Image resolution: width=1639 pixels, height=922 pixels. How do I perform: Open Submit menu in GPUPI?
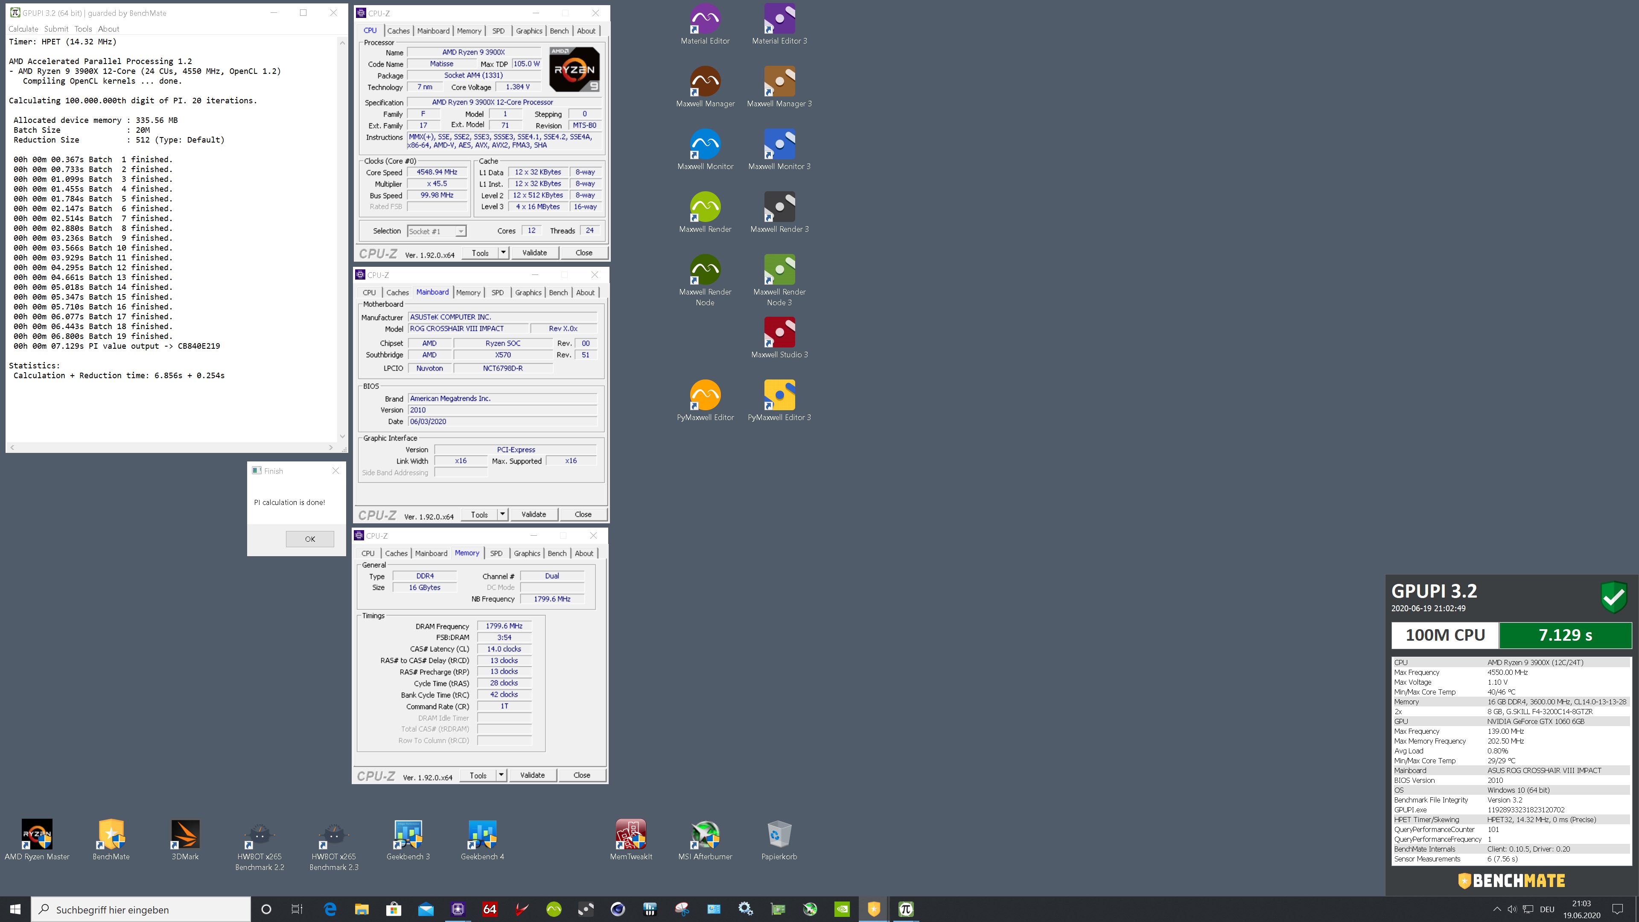click(56, 29)
